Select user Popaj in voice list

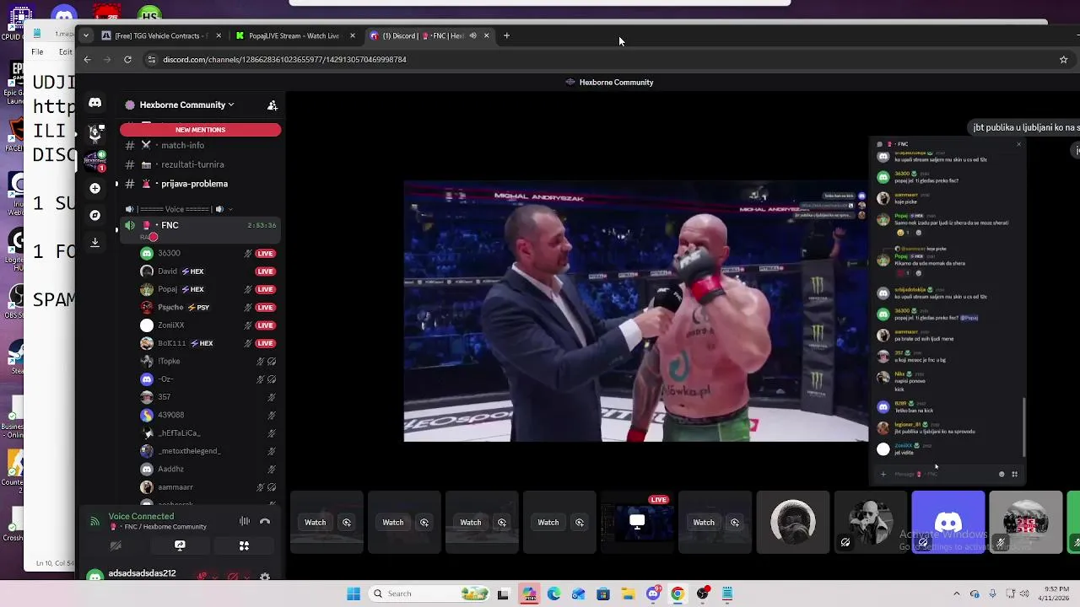200,289
